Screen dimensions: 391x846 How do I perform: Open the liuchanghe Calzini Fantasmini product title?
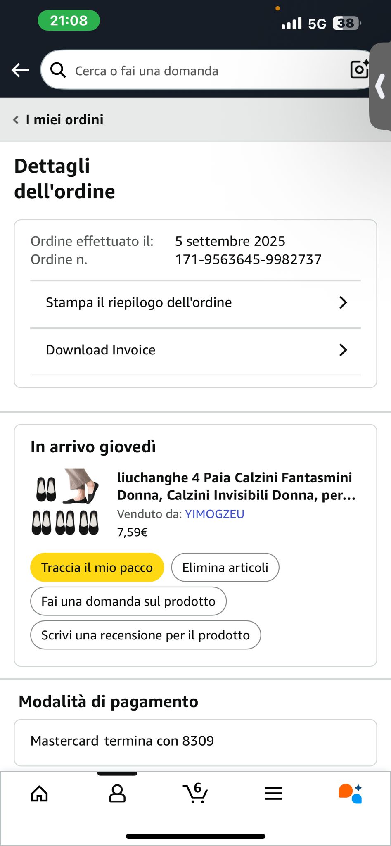pos(236,486)
